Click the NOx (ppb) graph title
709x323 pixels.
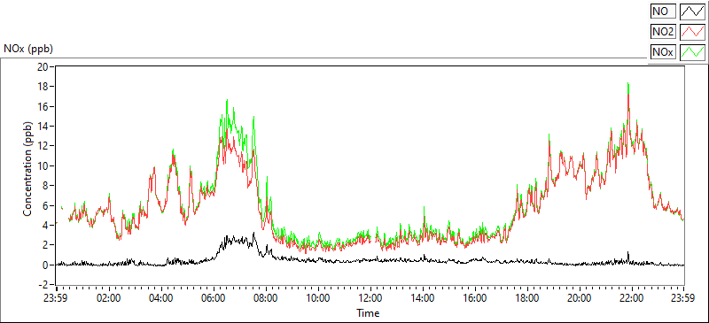28,49
